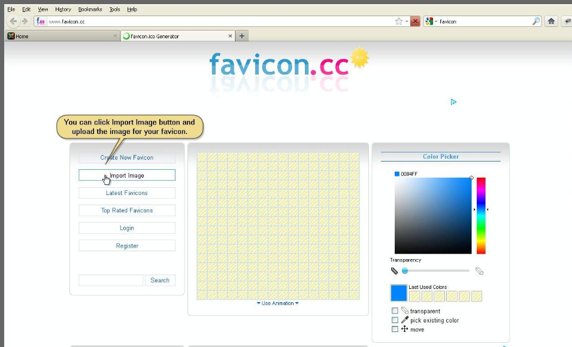Screen dimensions: 572x347
Task: Check the pick existing color option
Action: (x=395, y=319)
